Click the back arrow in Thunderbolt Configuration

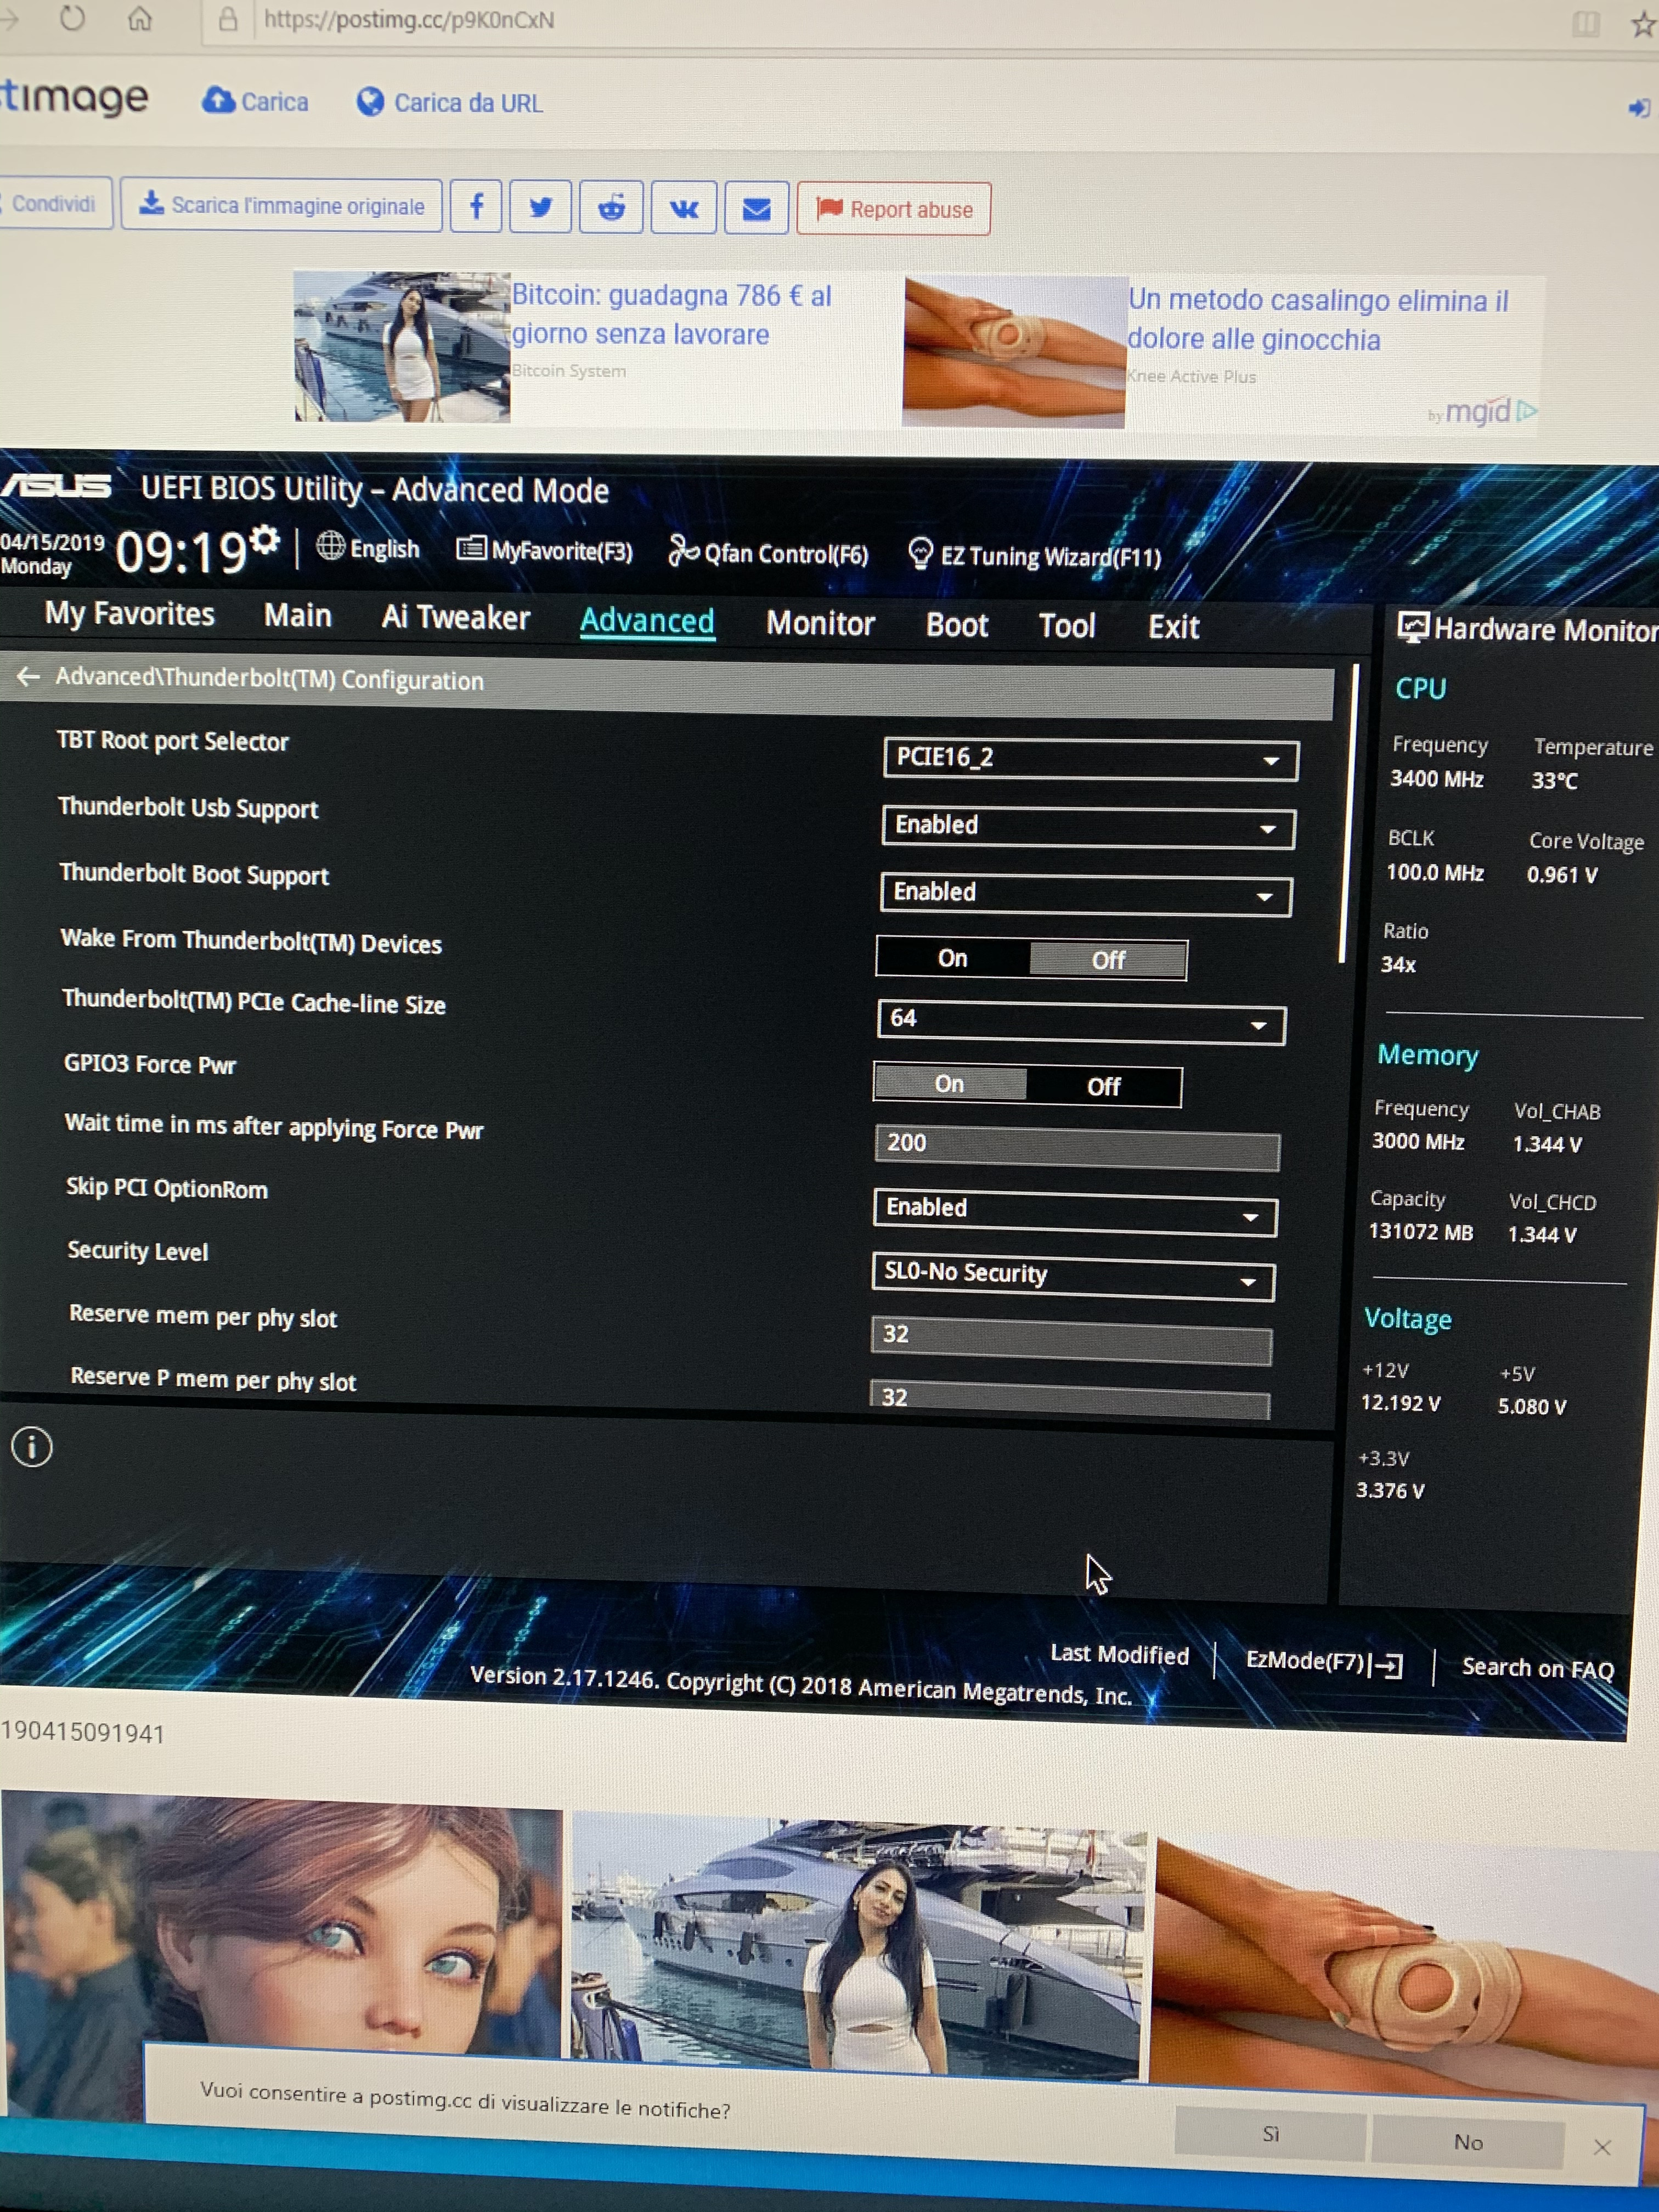pyautogui.click(x=28, y=677)
